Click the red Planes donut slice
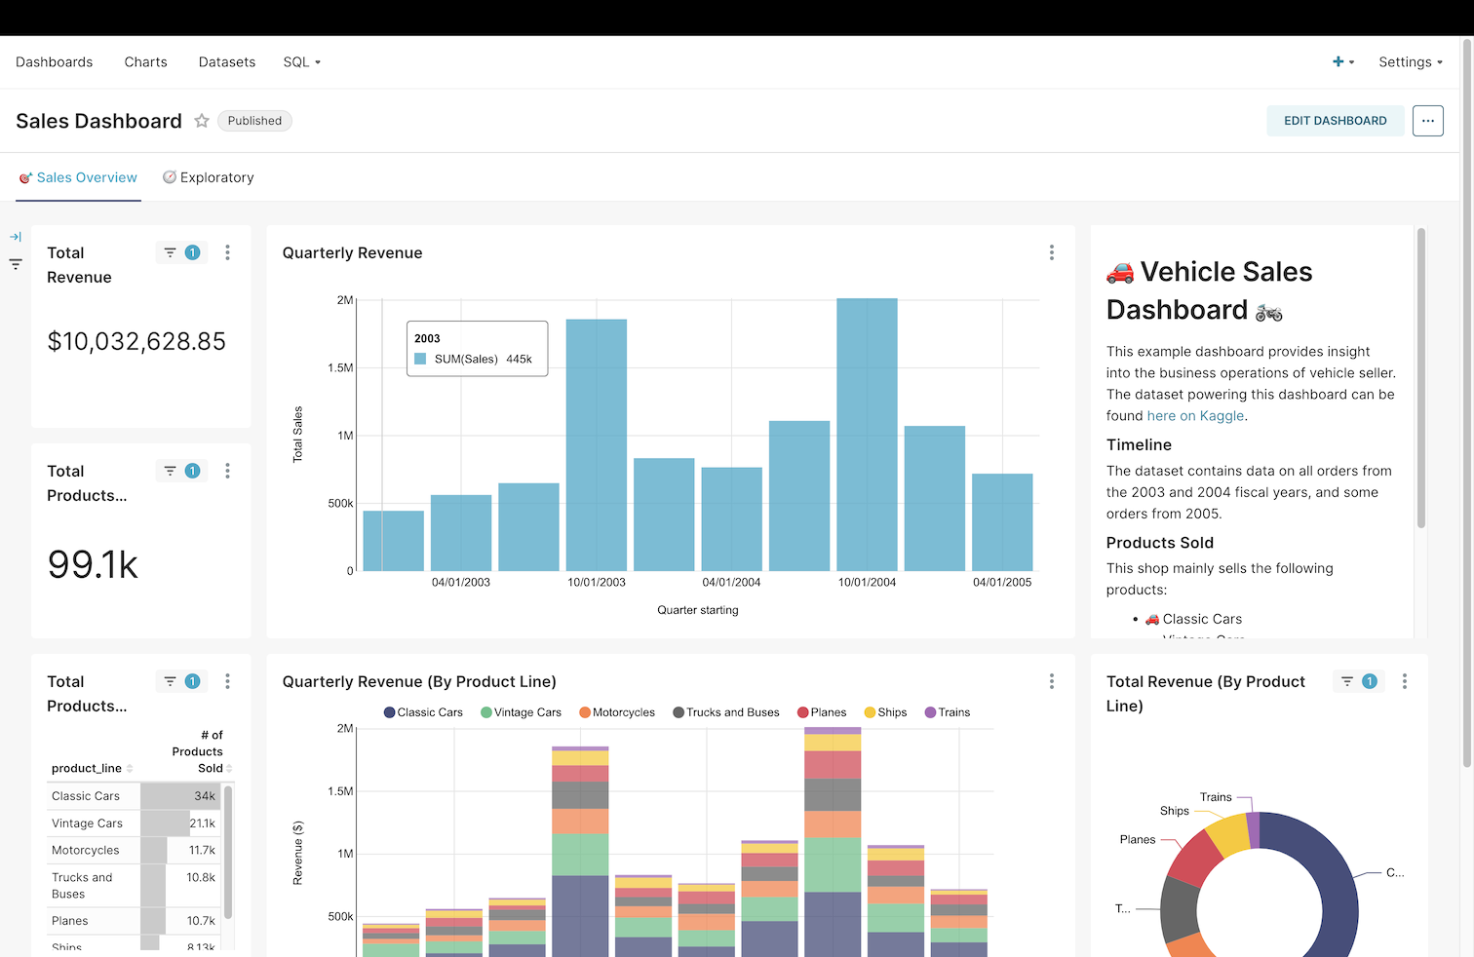1474x957 pixels. pyautogui.click(x=1196, y=858)
